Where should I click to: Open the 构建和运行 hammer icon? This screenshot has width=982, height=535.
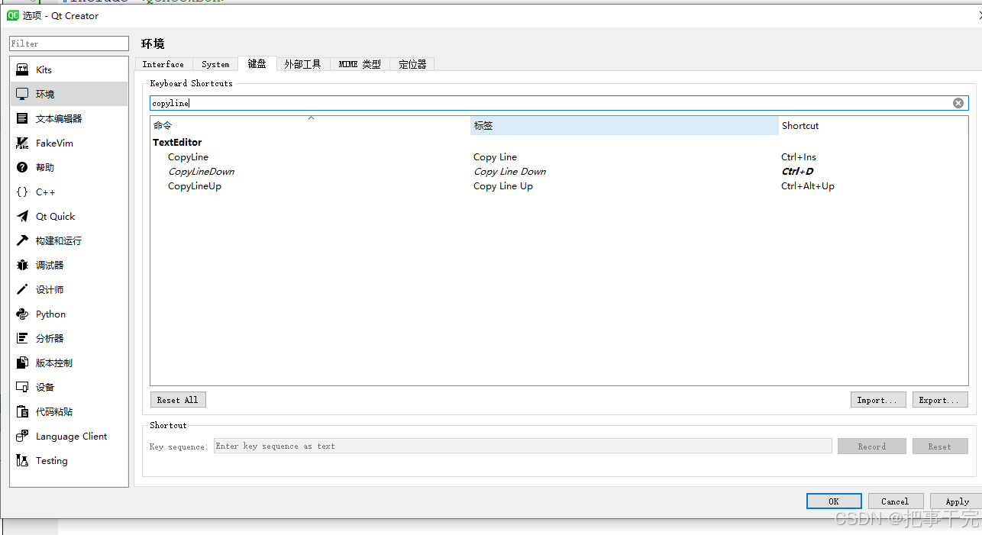pyautogui.click(x=22, y=240)
